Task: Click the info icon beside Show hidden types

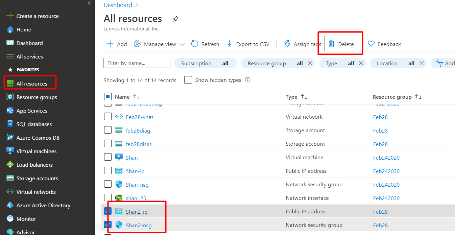Action: 247,80
